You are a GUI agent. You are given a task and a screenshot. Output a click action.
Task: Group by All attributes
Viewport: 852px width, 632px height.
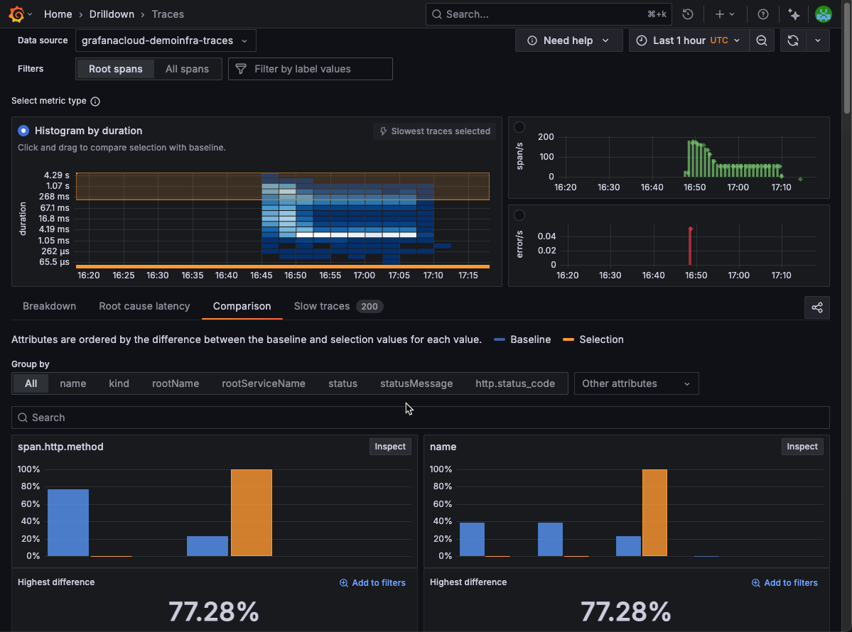pyautogui.click(x=31, y=383)
